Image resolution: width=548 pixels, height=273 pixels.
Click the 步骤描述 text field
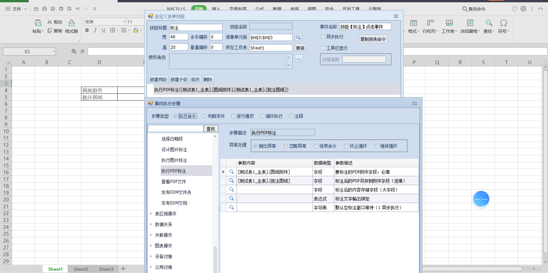tap(283, 133)
